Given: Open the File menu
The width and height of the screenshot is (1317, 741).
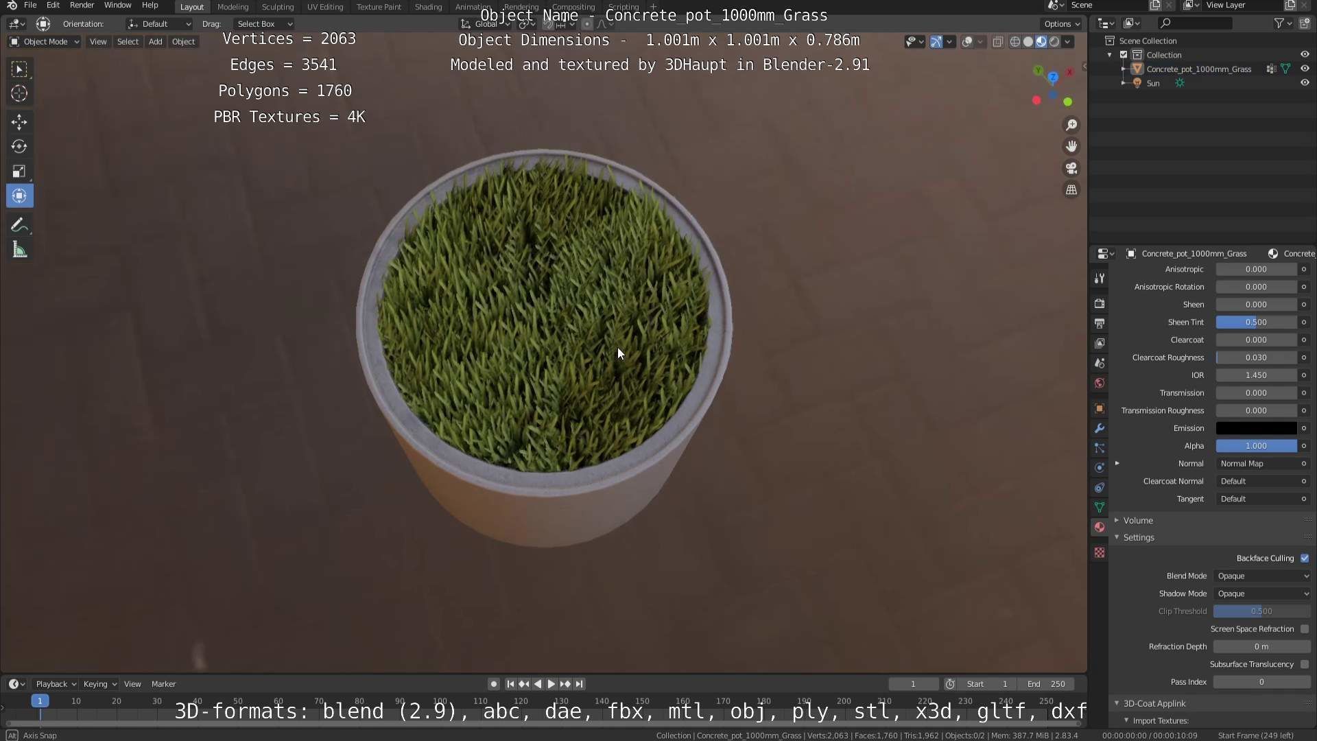Looking at the screenshot, I should click(30, 5).
